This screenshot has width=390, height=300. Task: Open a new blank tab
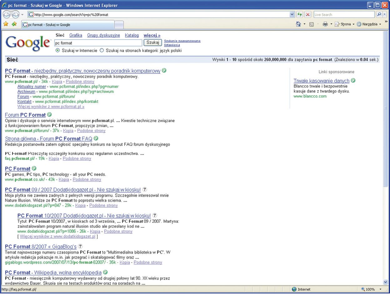pyautogui.click(x=119, y=25)
